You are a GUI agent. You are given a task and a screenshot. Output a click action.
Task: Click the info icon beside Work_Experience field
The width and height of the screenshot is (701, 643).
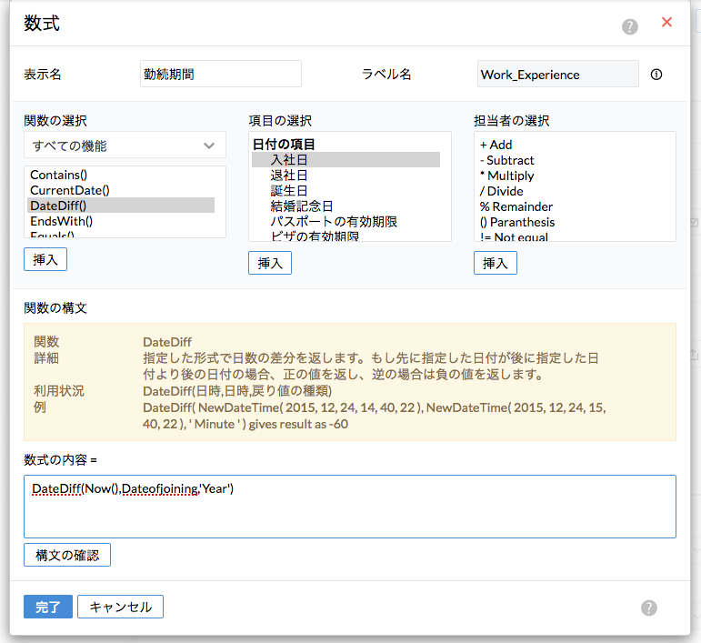pos(656,75)
